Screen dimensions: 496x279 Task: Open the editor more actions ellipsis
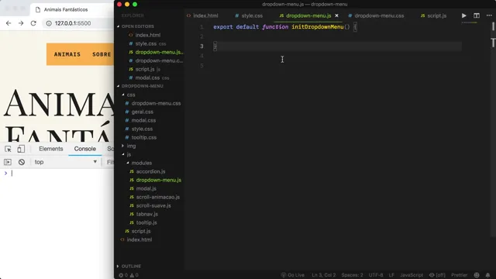[x=489, y=15]
